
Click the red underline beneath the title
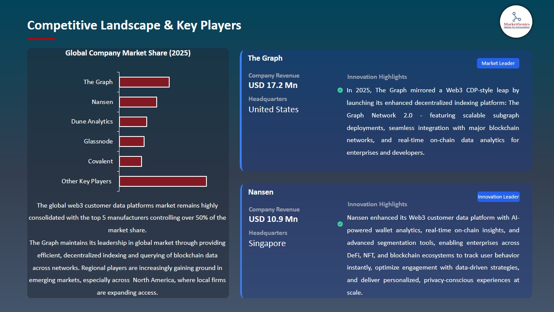pos(41,38)
